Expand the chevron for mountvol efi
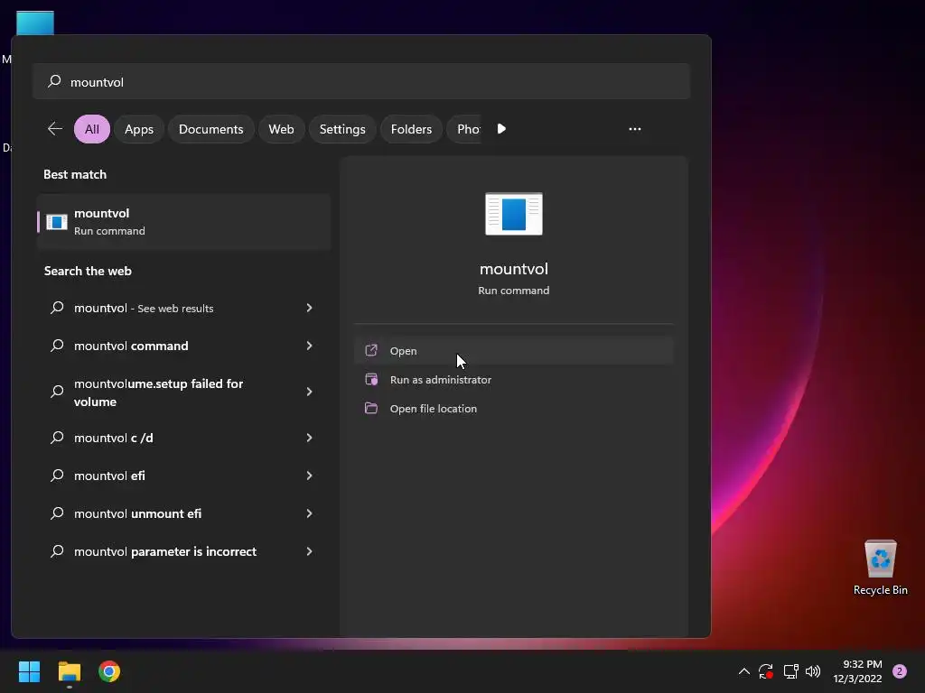The height and width of the screenshot is (693, 925). 309,476
